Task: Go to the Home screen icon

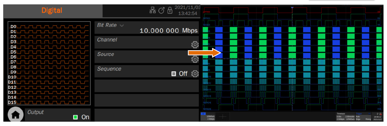Action: tap(15, 116)
